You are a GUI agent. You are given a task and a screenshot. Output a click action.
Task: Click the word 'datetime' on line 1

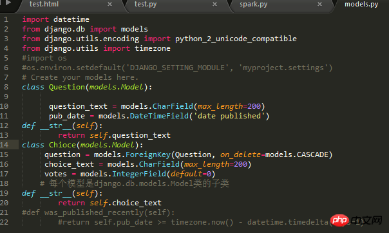[x=71, y=19]
